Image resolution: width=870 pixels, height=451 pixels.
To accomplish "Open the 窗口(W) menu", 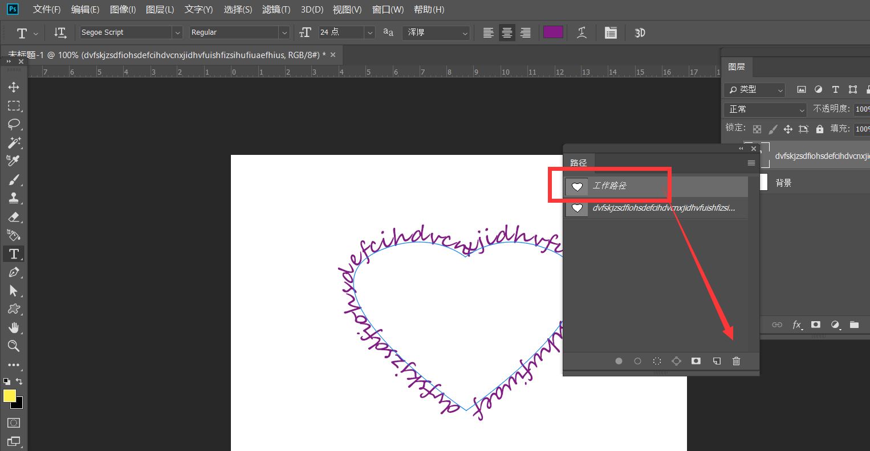I will click(x=388, y=10).
